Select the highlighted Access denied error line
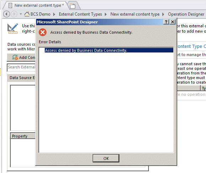This screenshot has height=173, width=206. 109,50
